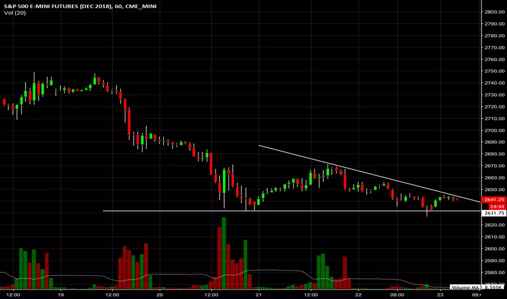
Task: Click 2790.00 on the price axis
Action: (494, 23)
